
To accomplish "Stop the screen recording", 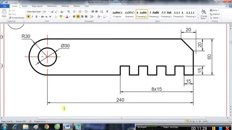I will (x=221, y=128).
